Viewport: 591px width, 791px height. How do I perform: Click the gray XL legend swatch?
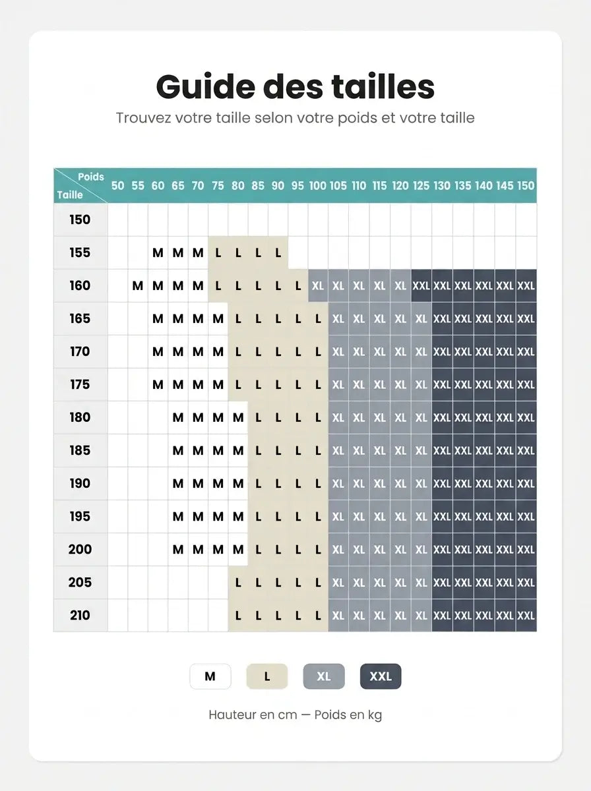(x=324, y=676)
